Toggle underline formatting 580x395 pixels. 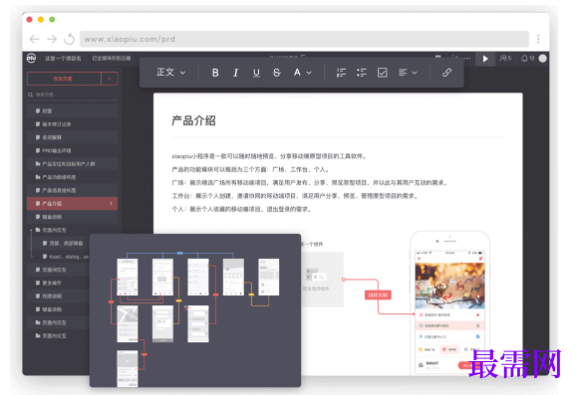click(256, 73)
